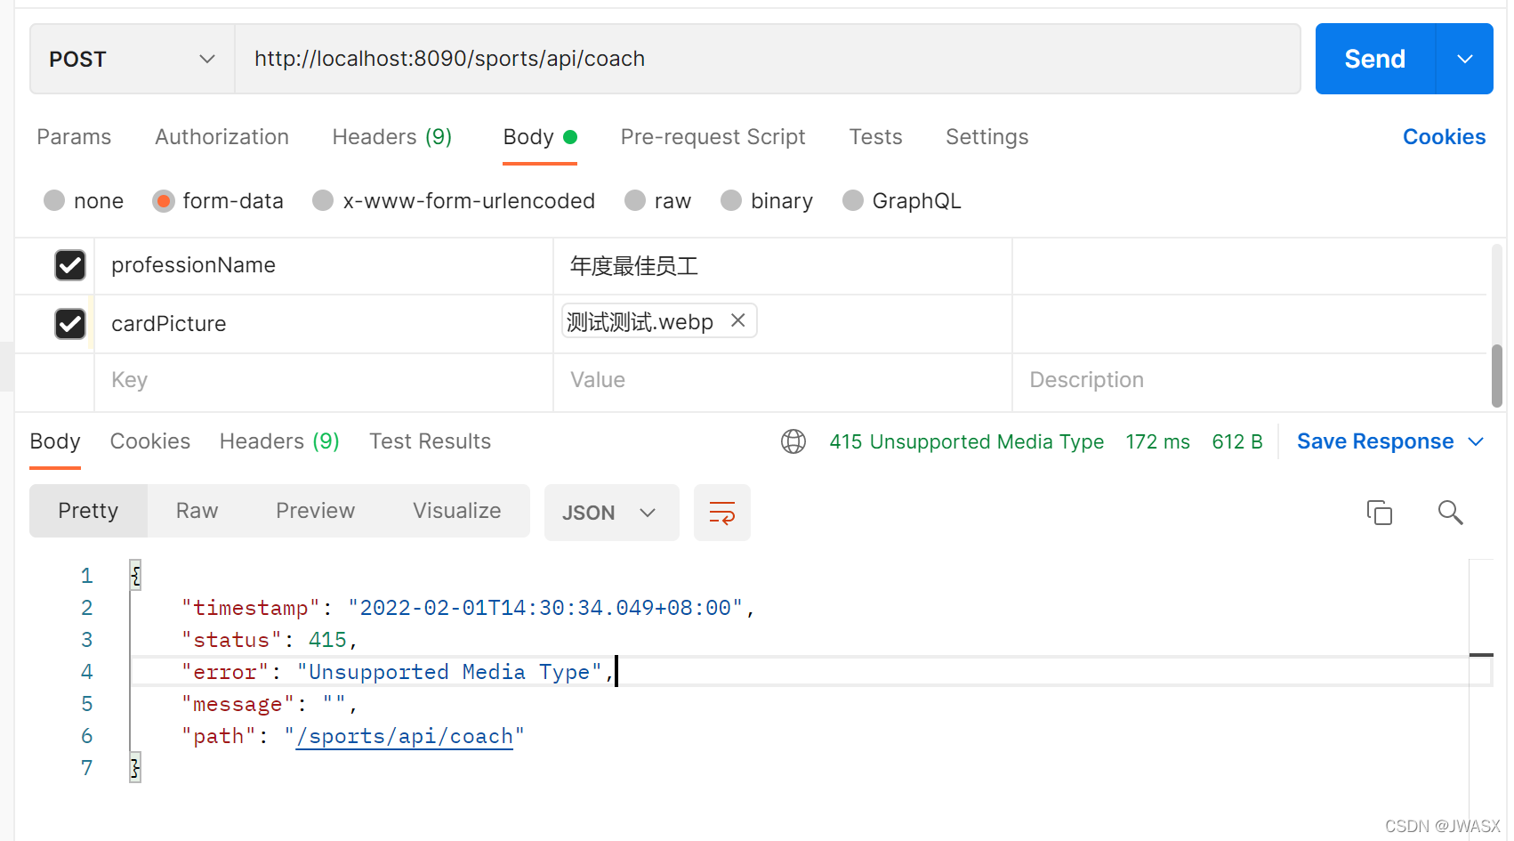Viewport: 1514px width, 841px height.
Task: Choose the GraphQL body type radio
Action: 852,200
